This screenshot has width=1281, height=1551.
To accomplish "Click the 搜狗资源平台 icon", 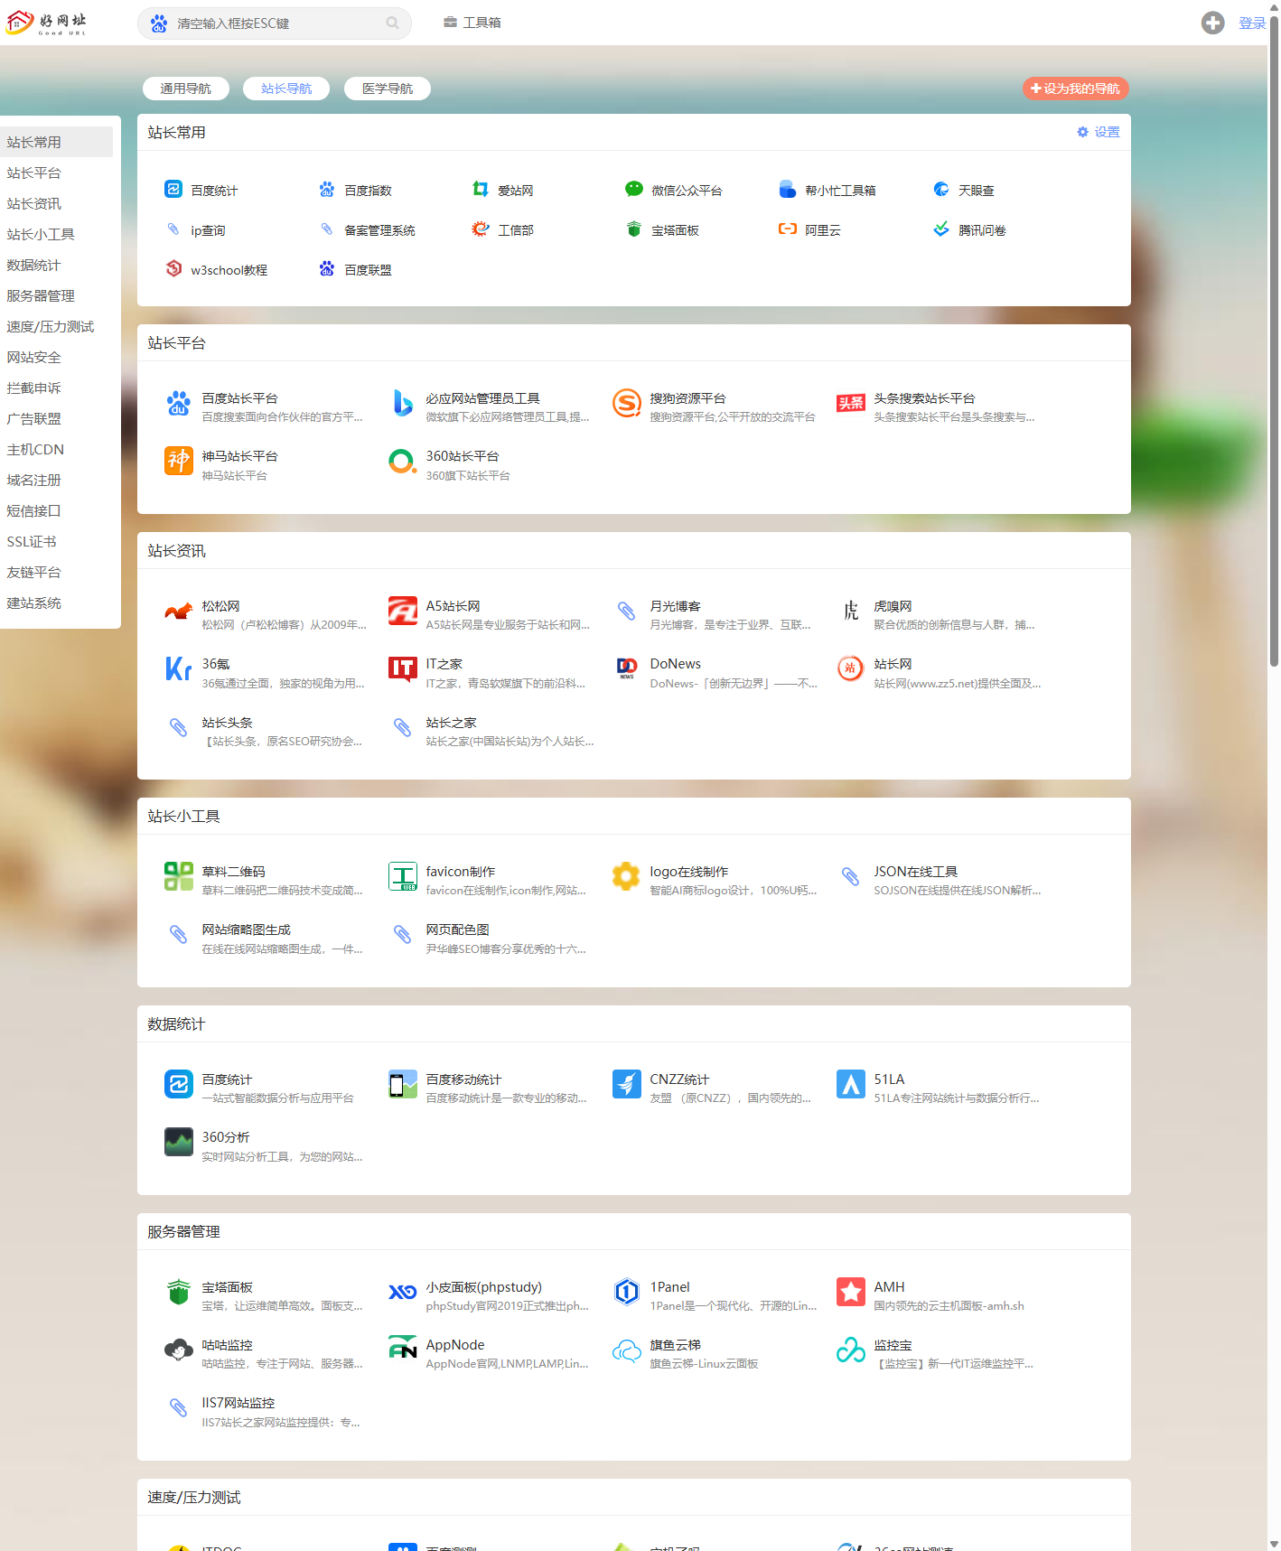I will click(x=626, y=403).
